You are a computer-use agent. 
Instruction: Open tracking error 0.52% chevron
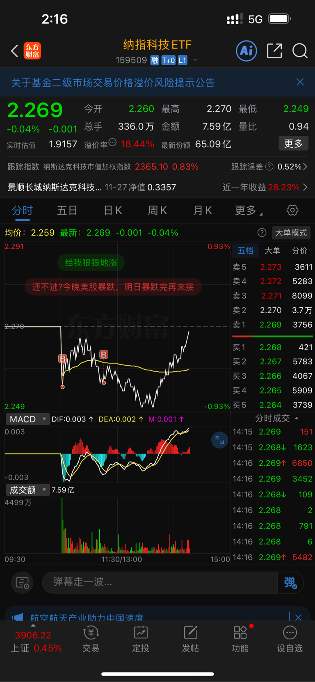(305, 167)
